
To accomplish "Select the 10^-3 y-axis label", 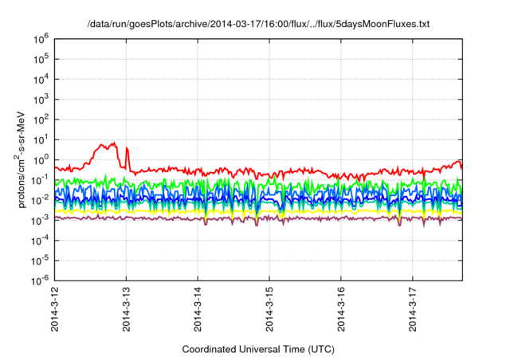I will (x=40, y=221).
